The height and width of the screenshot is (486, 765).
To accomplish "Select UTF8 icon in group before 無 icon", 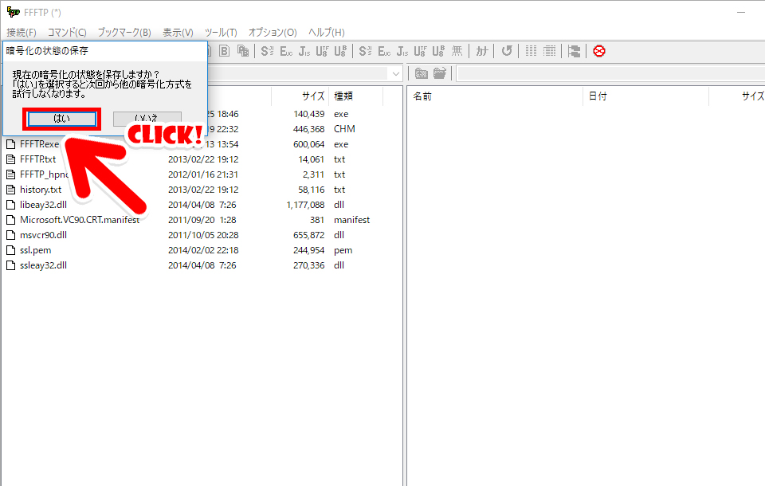I will 420,51.
